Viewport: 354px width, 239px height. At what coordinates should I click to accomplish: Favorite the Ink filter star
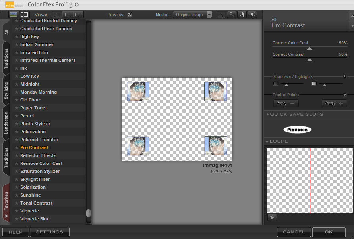click(x=16, y=68)
